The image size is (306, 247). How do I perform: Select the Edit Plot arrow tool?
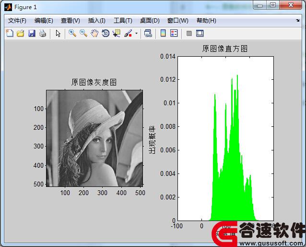click(58, 34)
